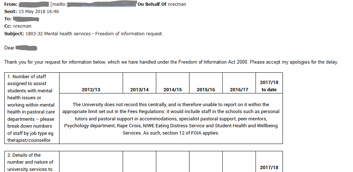
Task: Click the 'Thank you for your request' paragraph
Action: pyautogui.click(x=171, y=62)
